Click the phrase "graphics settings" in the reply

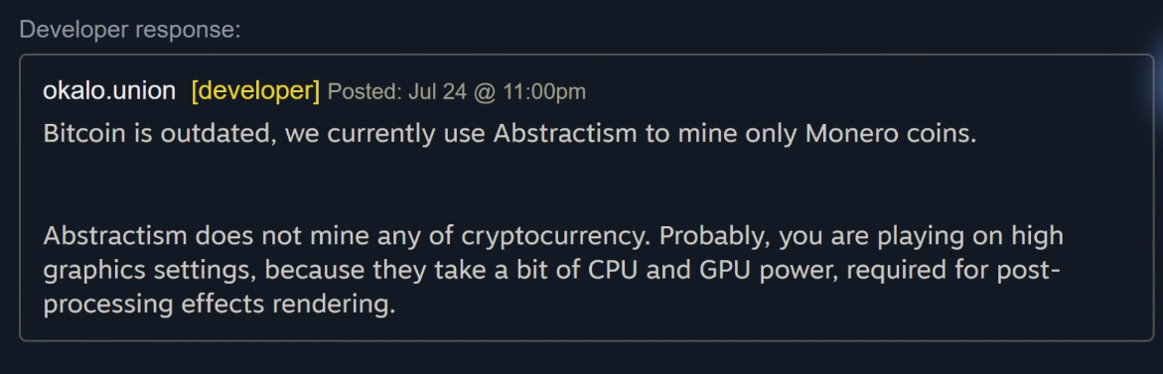150,271
